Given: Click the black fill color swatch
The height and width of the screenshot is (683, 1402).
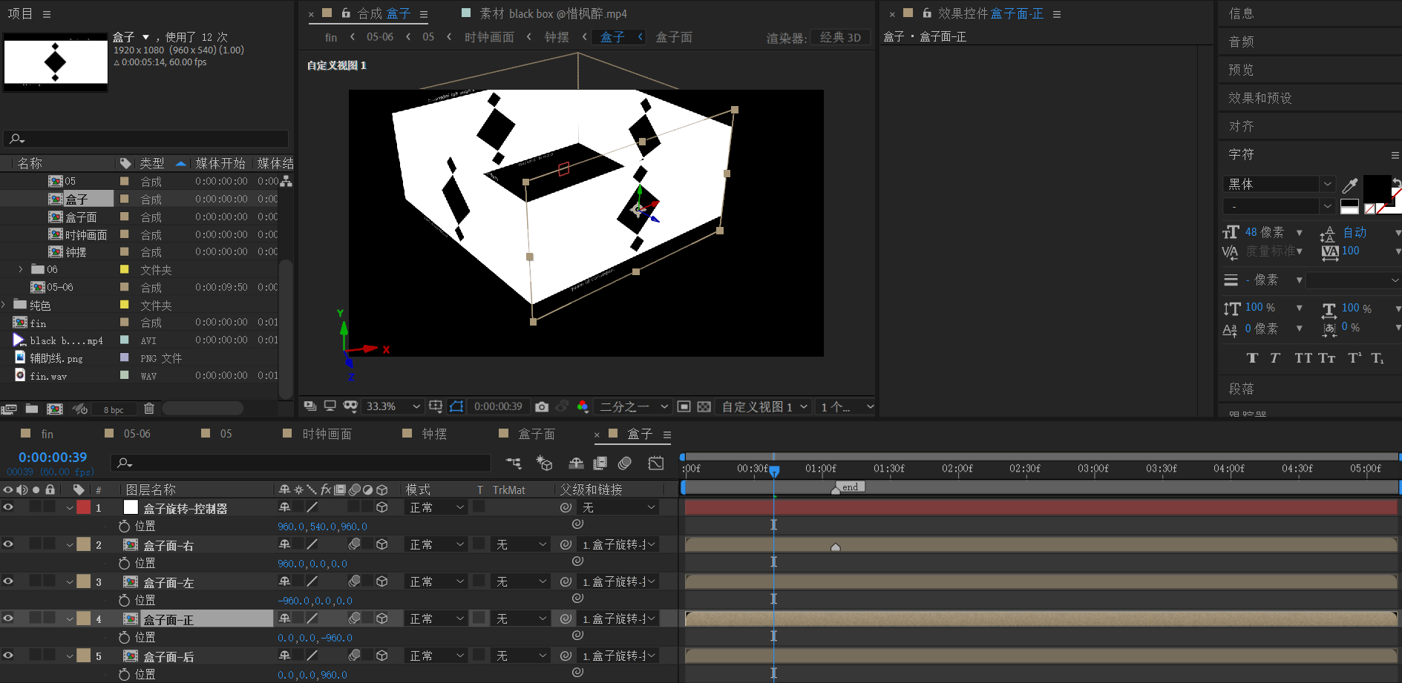Looking at the screenshot, I should click(x=1377, y=188).
